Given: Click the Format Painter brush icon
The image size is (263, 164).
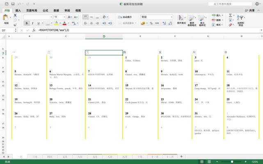Looking at the screenshot, I should [x=15, y=25].
